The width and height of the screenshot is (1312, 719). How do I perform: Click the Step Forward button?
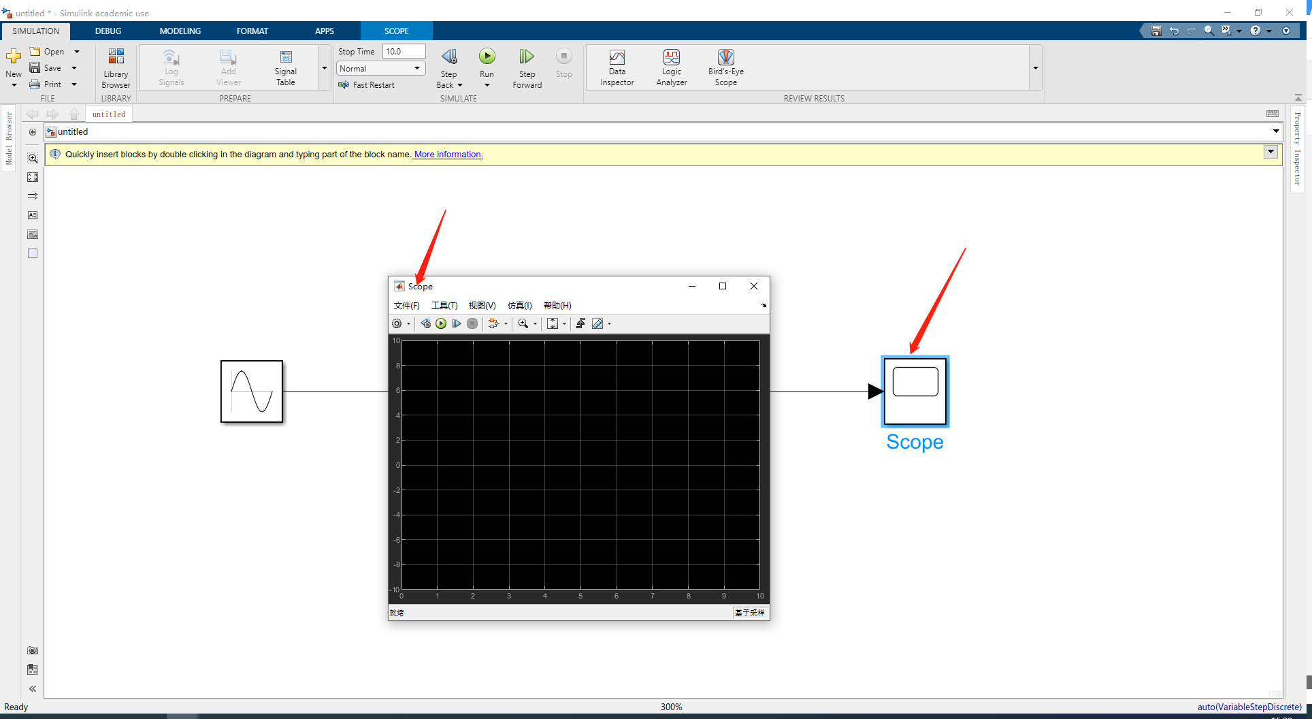526,67
